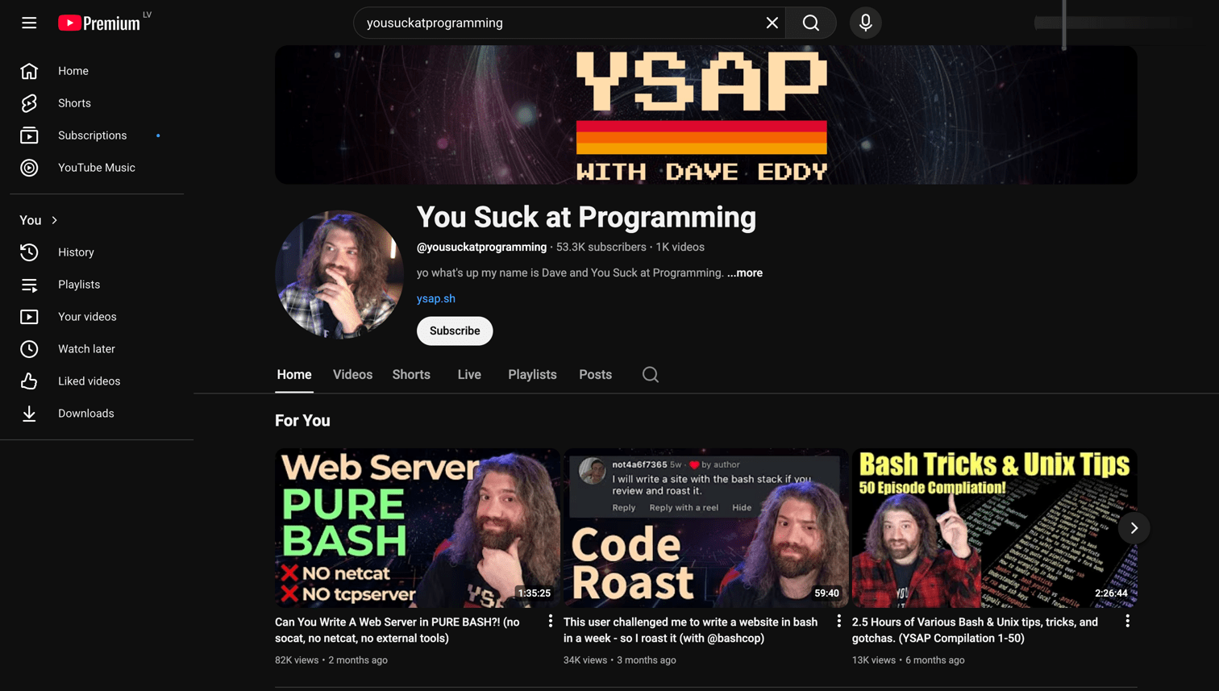The height and width of the screenshot is (691, 1219).
Task: Click the magnifier search button
Action: [x=811, y=23]
